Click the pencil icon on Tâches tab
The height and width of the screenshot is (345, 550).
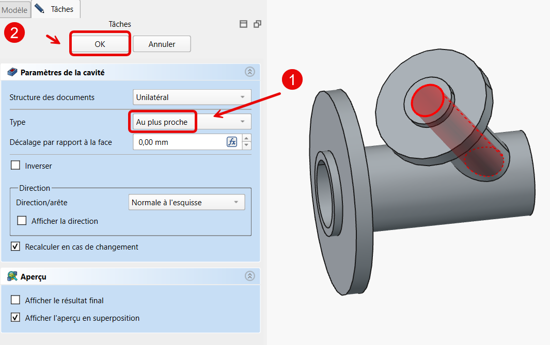click(x=40, y=9)
